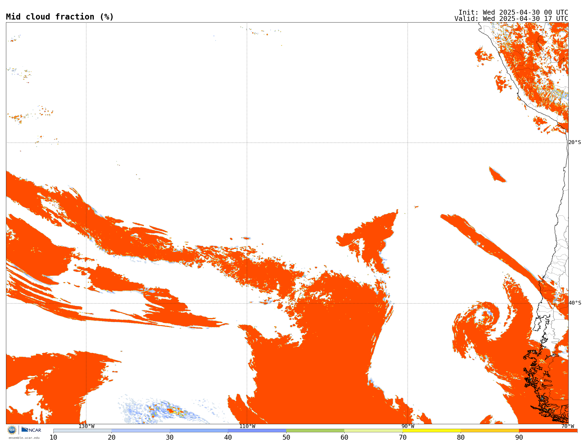This screenshot has width=586, height=441.
Task: Click the 70°W longitude label
Action: point(568,426)
